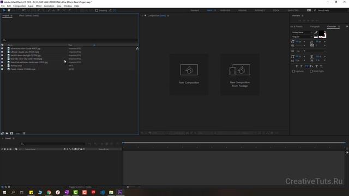Viewport: 349px width, 196px height.
Task: Open the font size dropdown arrow
Action: [x=304, y=41]
